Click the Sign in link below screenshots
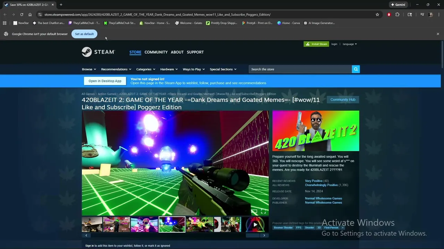Viewport: 444px width, 249px height. click(x=89, y=246)
